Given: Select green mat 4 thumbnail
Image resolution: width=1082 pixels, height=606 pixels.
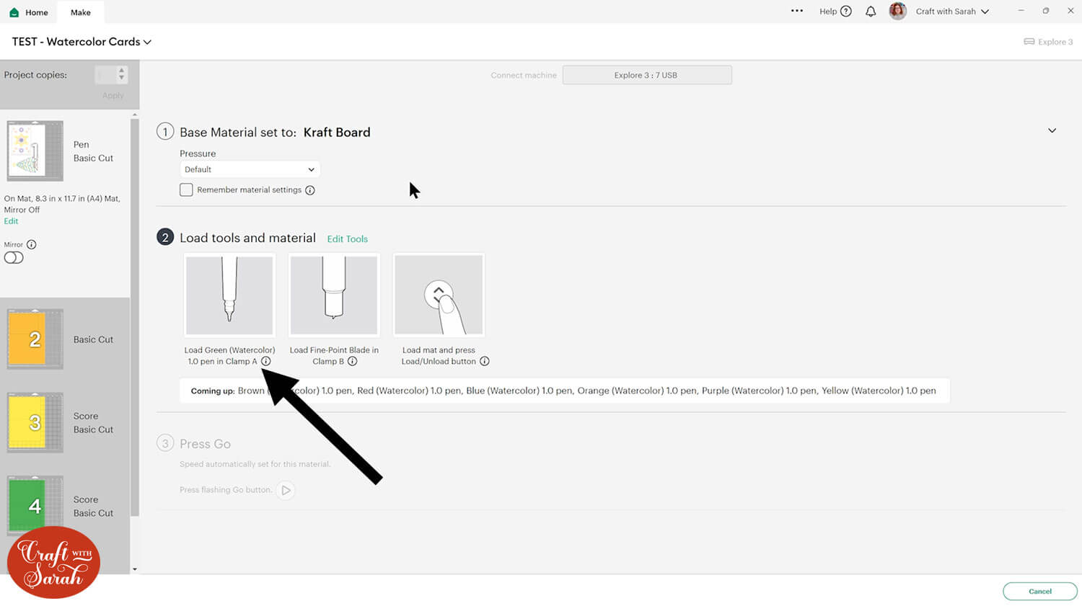Looking at the screenshot, I should [35, 505].
